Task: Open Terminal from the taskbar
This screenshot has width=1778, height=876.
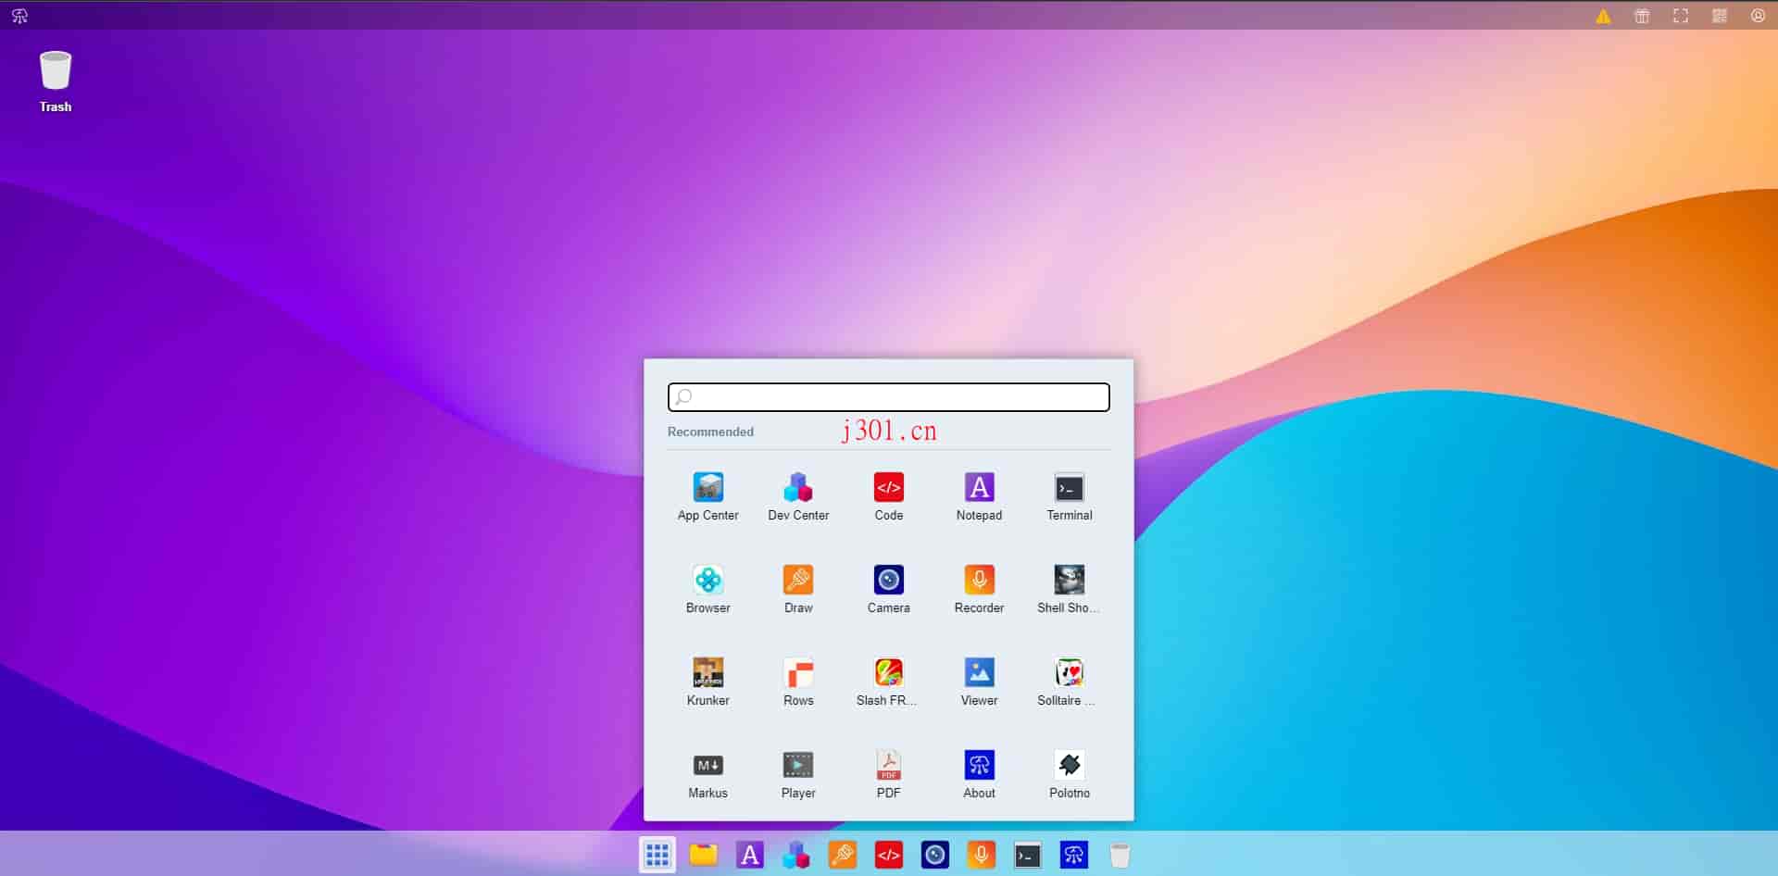Action: [1028, 855]
